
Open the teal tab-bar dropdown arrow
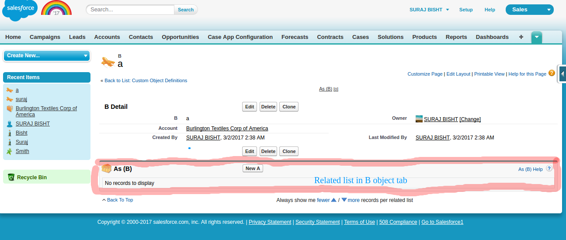point(537,38)
